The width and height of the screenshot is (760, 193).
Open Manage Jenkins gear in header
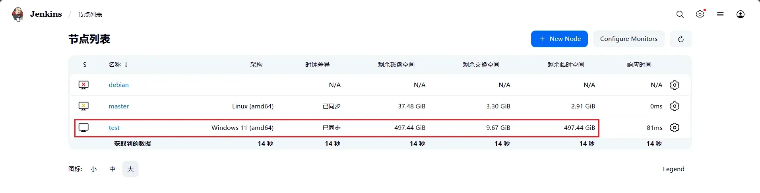point(700,14)
